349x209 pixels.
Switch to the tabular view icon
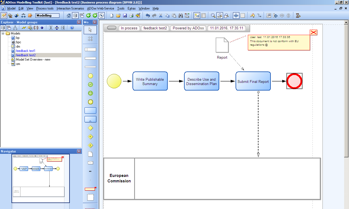coord(203,15)
